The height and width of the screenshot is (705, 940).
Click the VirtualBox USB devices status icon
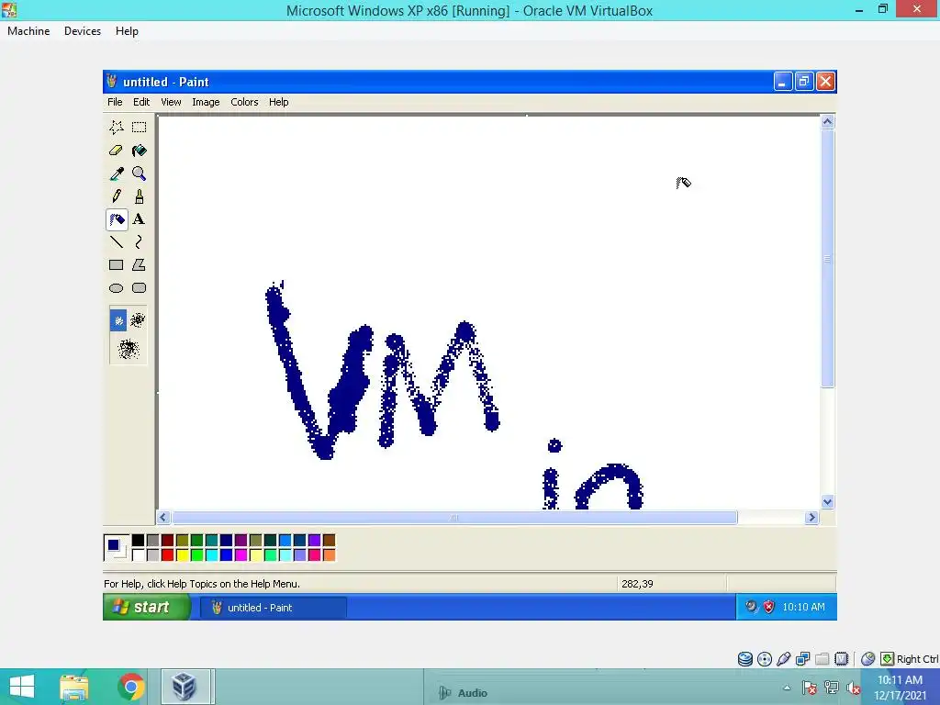pyautogui.click(x=784, y=659)
